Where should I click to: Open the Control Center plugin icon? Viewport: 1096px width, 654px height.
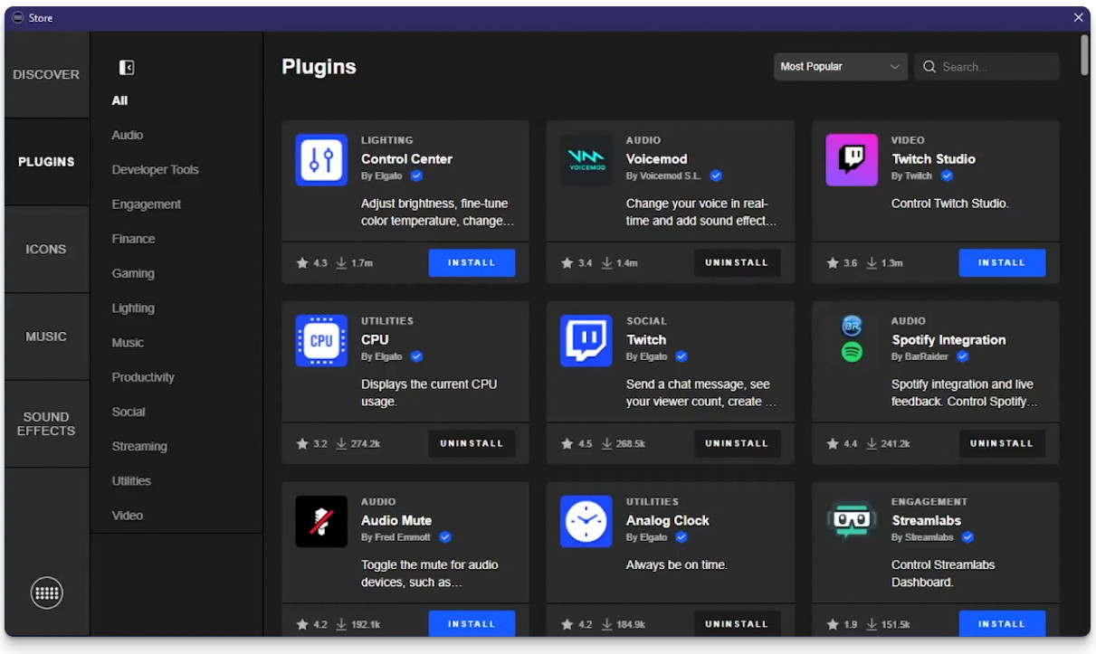[x=321, y=160]
